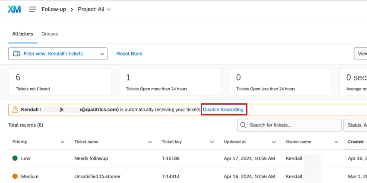Screen dimensions: 367x183
Task: Click the XM logo icon
Action: [14, 9]
